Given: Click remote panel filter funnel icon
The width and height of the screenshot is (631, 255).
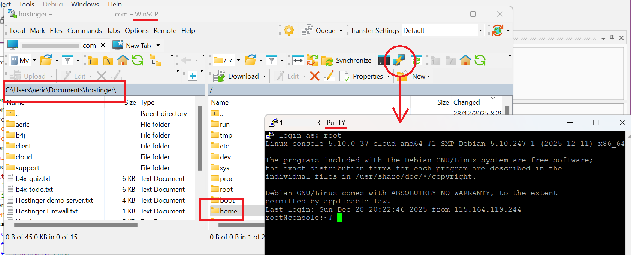Looking at the screenshot, I should pos(272,60).
